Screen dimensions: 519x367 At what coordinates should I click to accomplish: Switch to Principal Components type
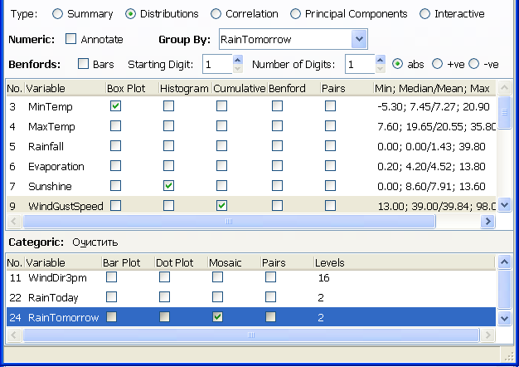click(x=296, y=14)
